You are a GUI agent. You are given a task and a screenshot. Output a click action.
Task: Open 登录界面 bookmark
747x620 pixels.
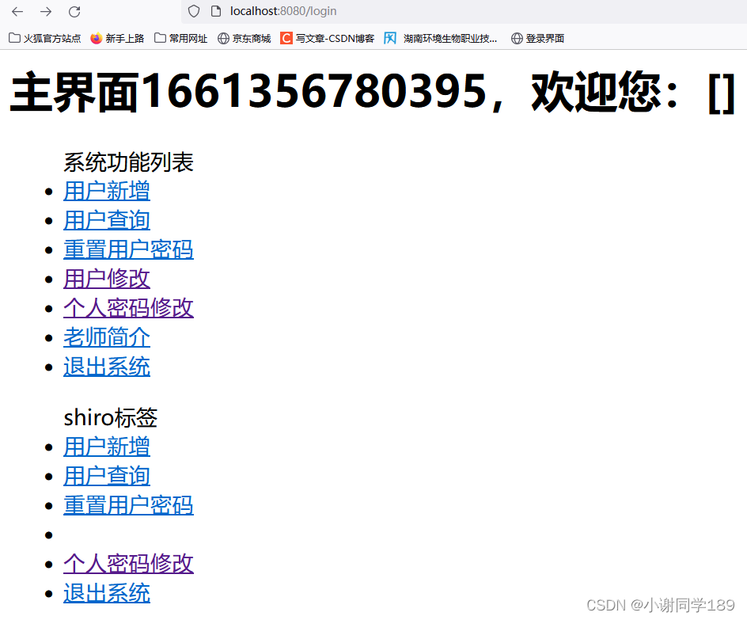[537, 38]
